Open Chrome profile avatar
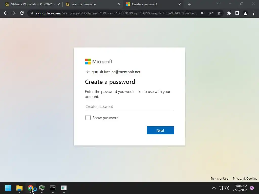The height and width of the screenshot is (194, 259). coord(245,13)
